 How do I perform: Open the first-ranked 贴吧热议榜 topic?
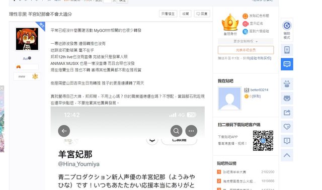tap(234, 172)
